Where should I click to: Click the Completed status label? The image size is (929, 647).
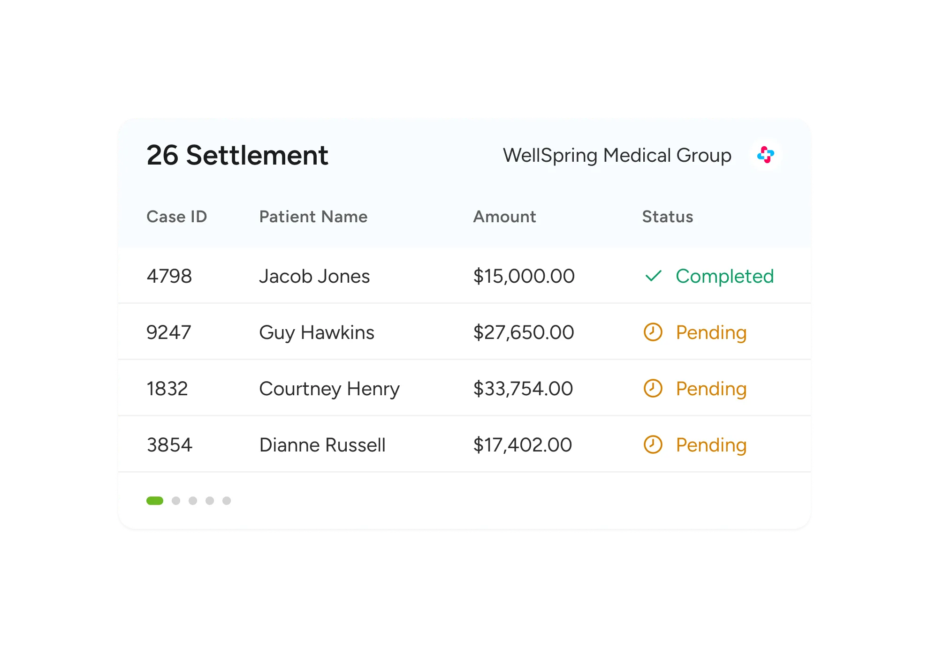tap(724, 276)
